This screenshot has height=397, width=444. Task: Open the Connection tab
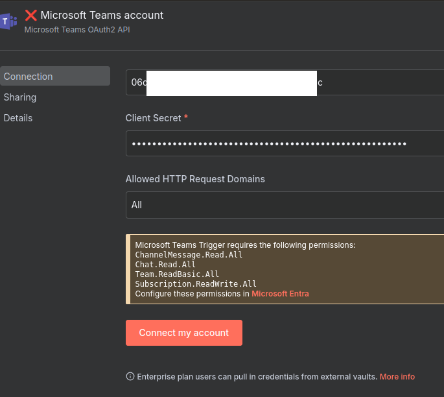tap(29, 77)
